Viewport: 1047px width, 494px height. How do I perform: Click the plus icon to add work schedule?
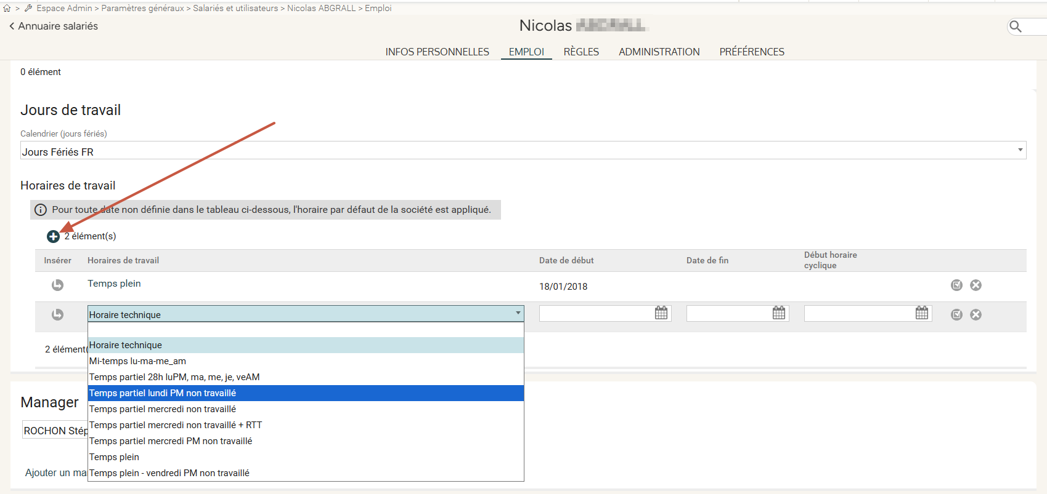53,236
